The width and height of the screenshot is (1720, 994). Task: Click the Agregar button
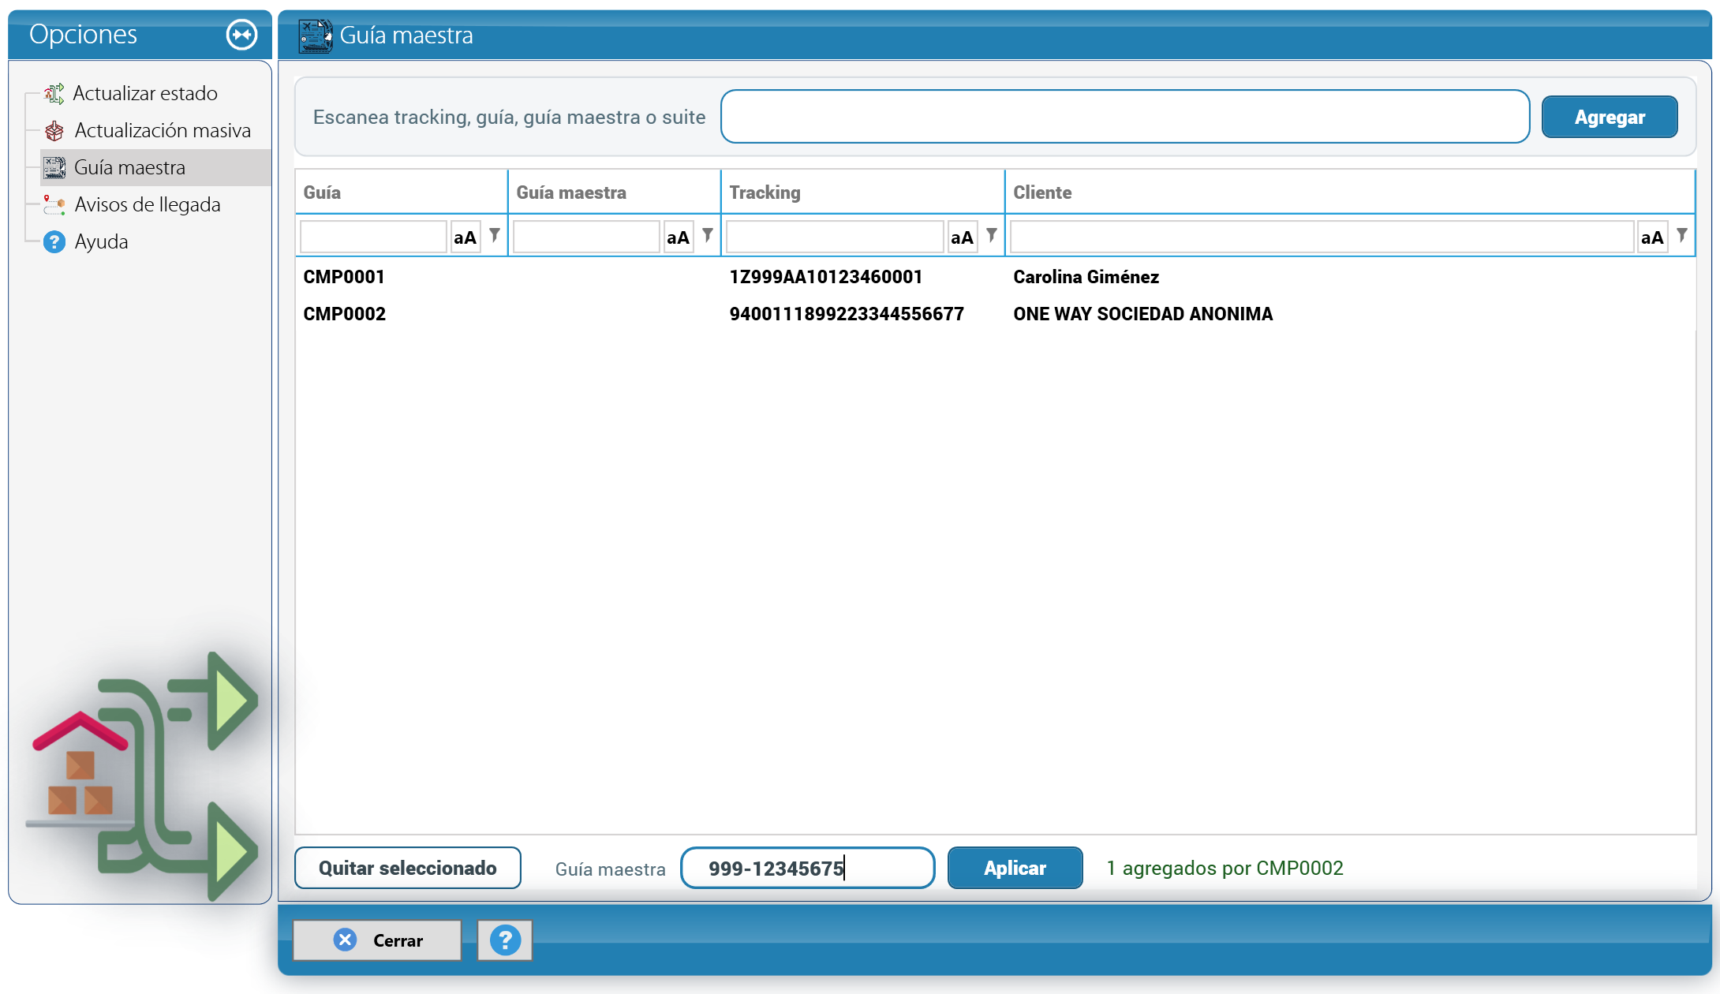coord(1610,117)
